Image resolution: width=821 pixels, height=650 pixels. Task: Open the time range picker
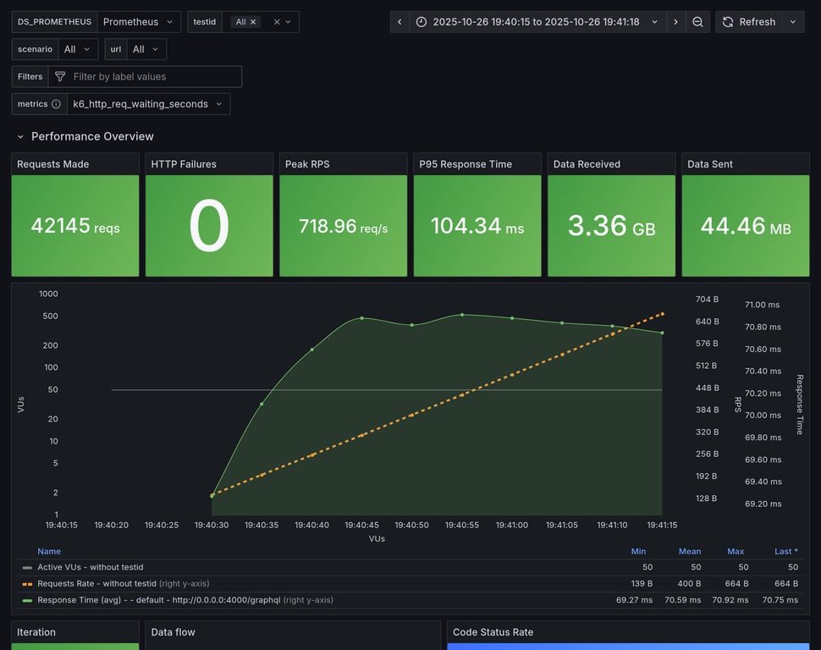537,22
